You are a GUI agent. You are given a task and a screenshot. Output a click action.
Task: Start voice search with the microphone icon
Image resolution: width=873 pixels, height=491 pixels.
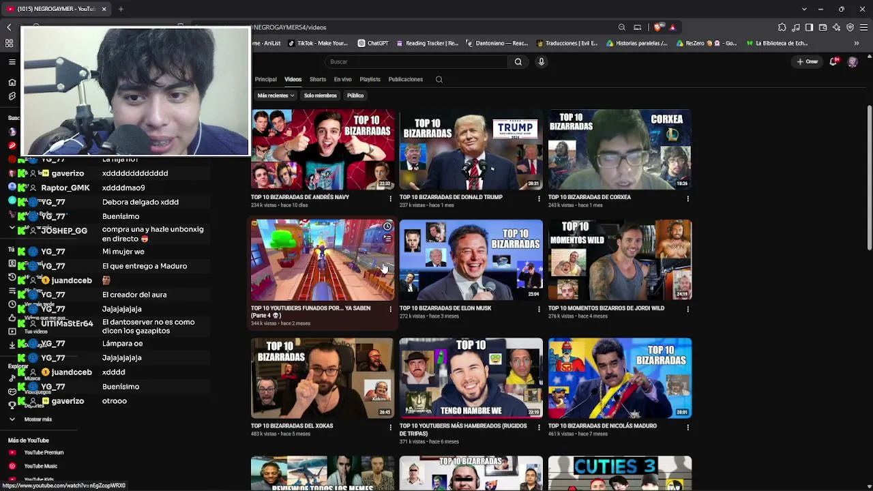[542, 62]
